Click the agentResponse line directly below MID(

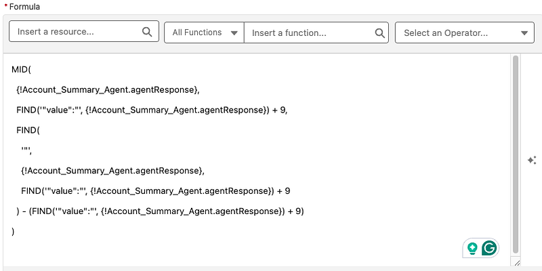tap(108, 90)
